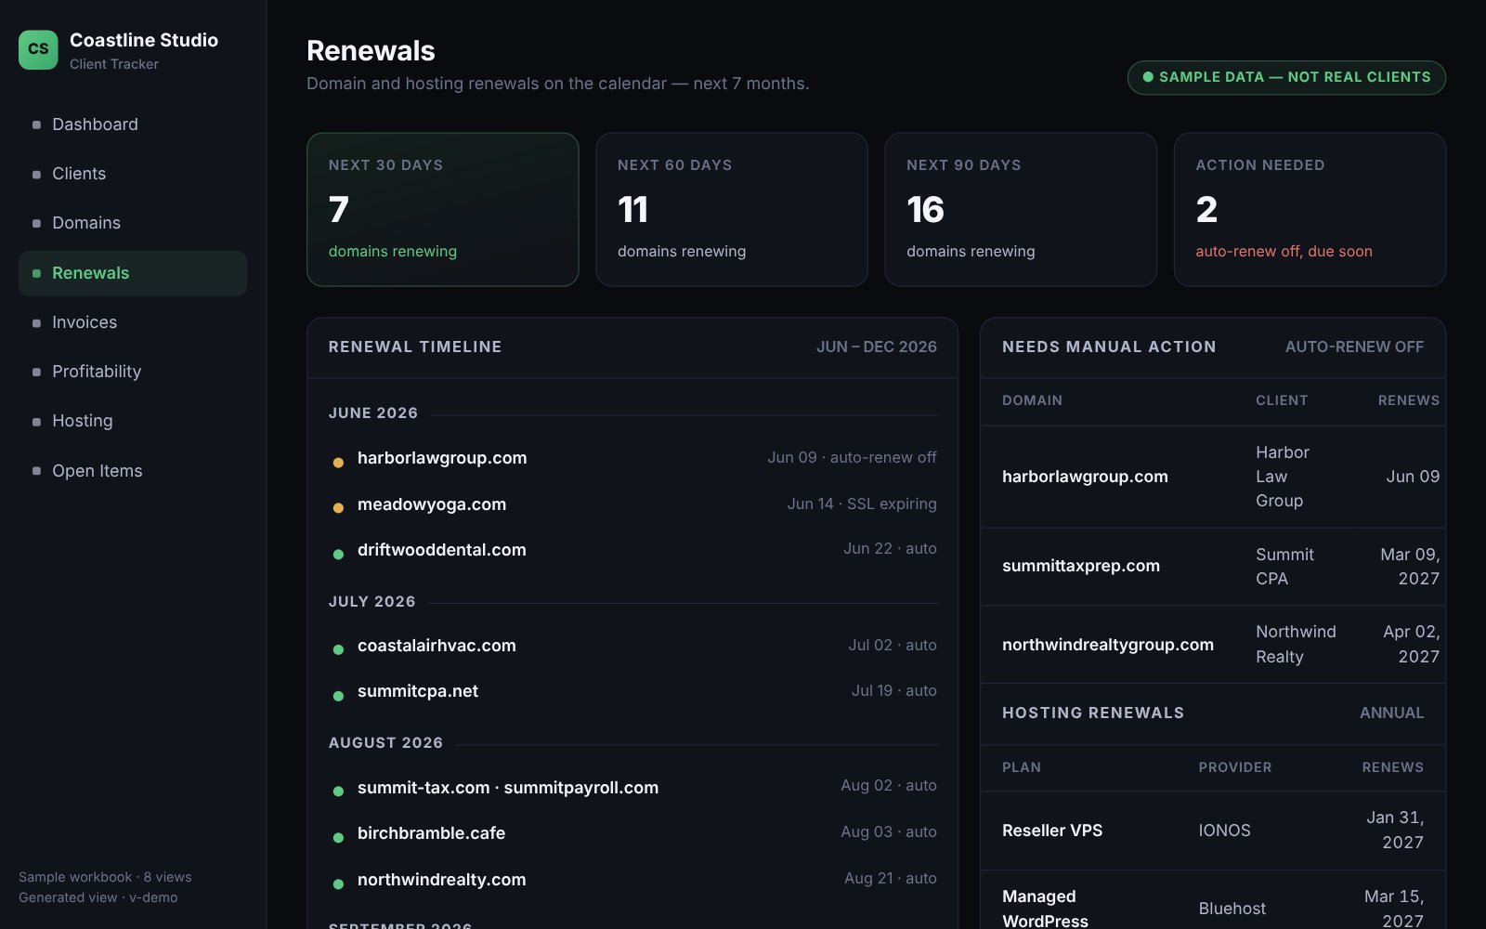The height and width of the screenshot is (929, 1486).
Task: Select the summitcpa.net renewal row
Action: click(632, 691)
